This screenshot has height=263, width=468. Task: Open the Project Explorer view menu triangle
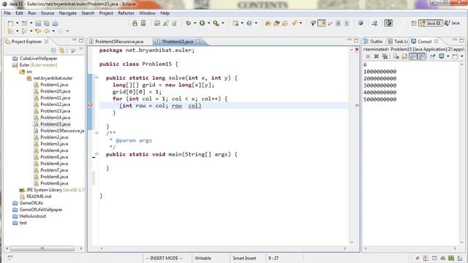[x=81, y=50]
